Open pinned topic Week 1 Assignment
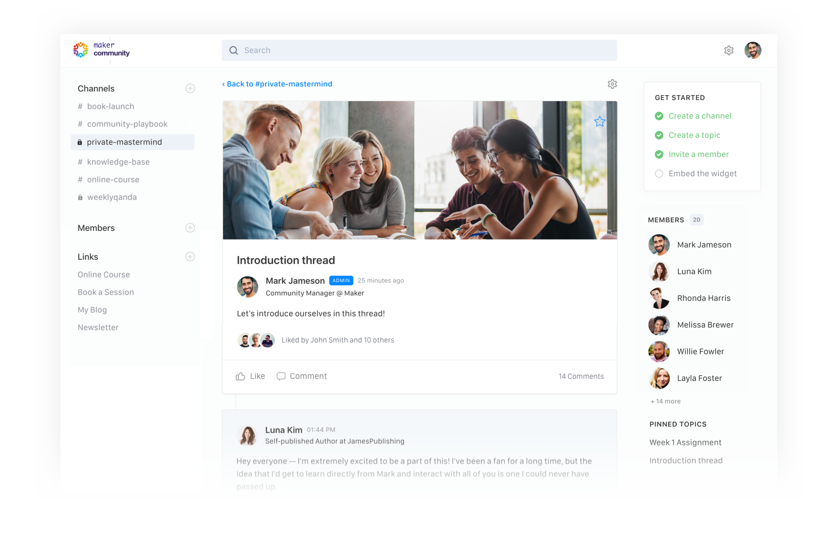The height and width of the screenshot is (535, 837). [x=686, y=443]
